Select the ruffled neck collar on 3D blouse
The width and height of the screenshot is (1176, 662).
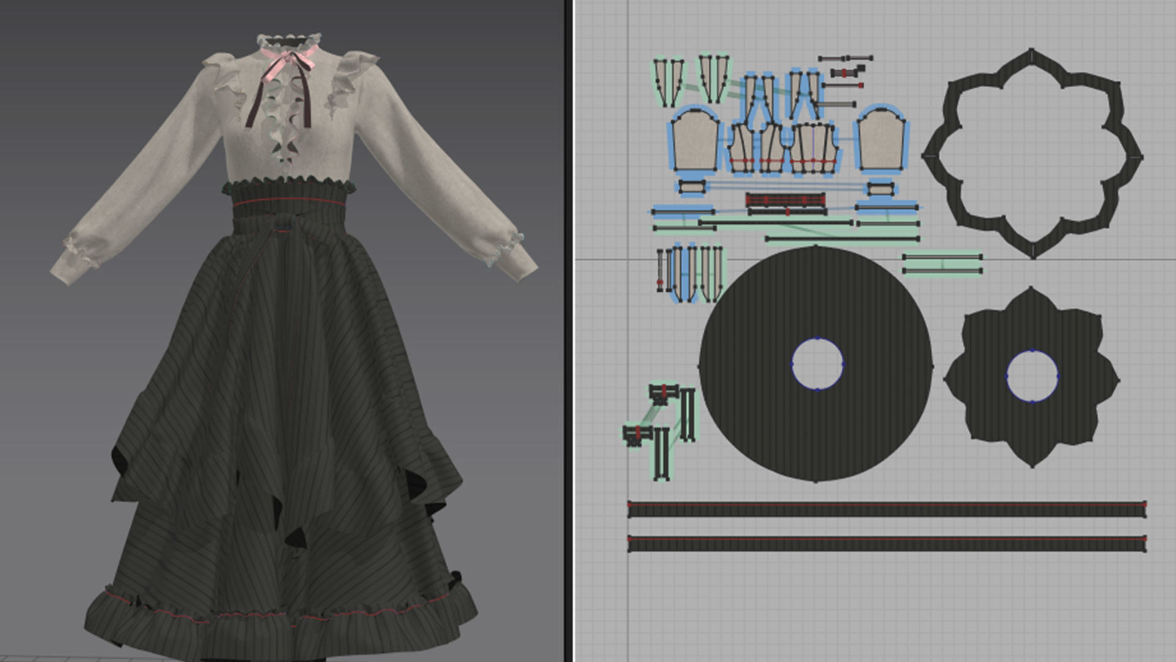[x=288, y=43]
